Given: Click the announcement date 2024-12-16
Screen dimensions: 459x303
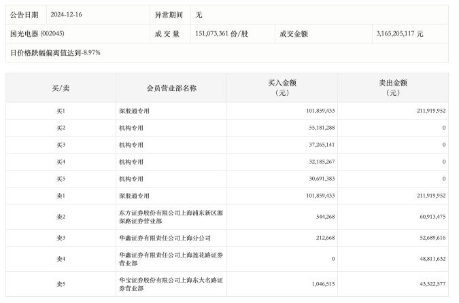Looking at the screenshot, I should click(67, 14).
